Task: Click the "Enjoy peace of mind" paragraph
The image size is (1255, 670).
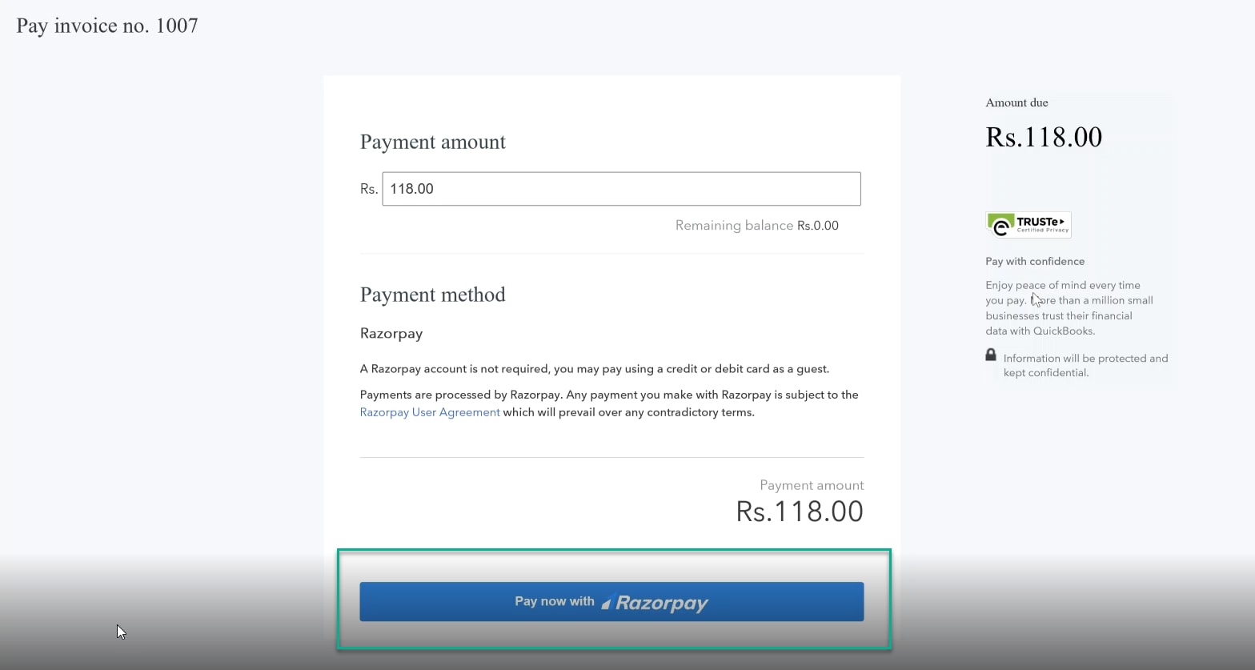Action: 1069,308
